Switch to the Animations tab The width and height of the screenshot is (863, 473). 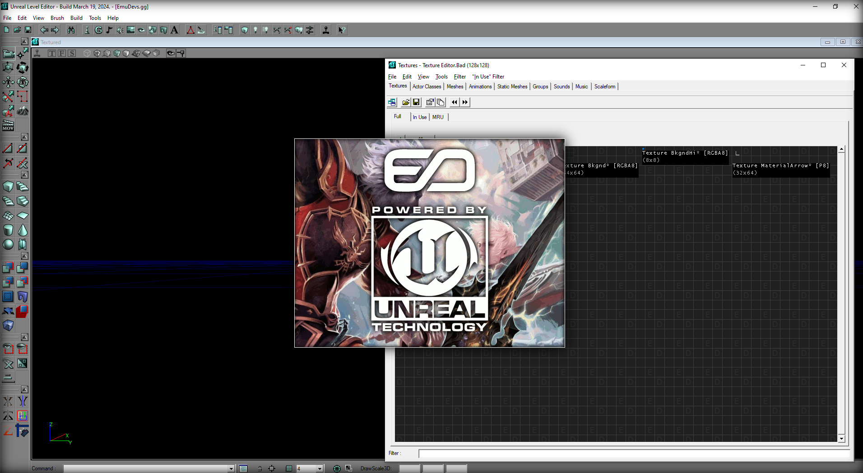pyautogui.click(x=480, y=87)
